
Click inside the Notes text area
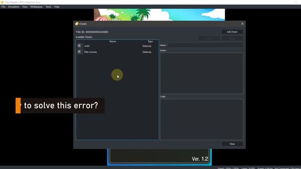click(x=202, y=73)
